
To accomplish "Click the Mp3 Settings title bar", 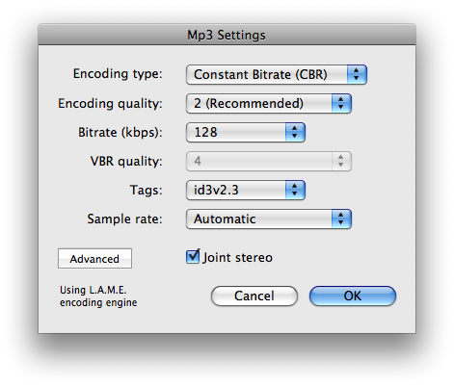I will (x=227, y=35).
